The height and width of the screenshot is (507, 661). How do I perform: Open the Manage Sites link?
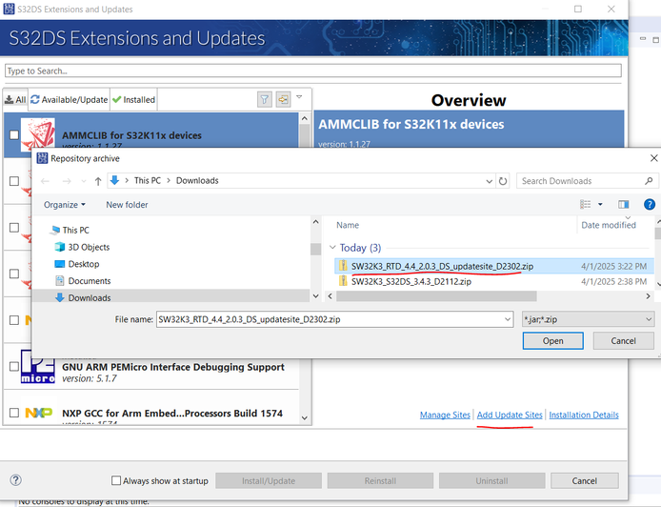[445, 415]
